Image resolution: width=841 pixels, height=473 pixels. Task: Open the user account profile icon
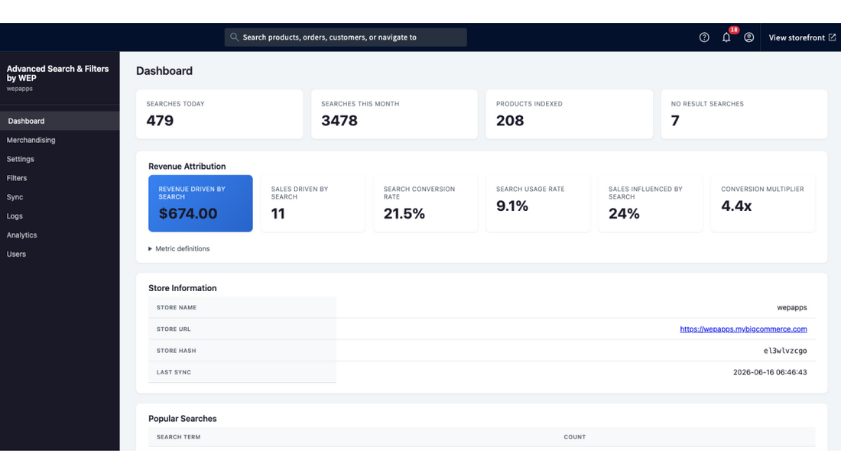pyautogui.click(x=748, y=37)
